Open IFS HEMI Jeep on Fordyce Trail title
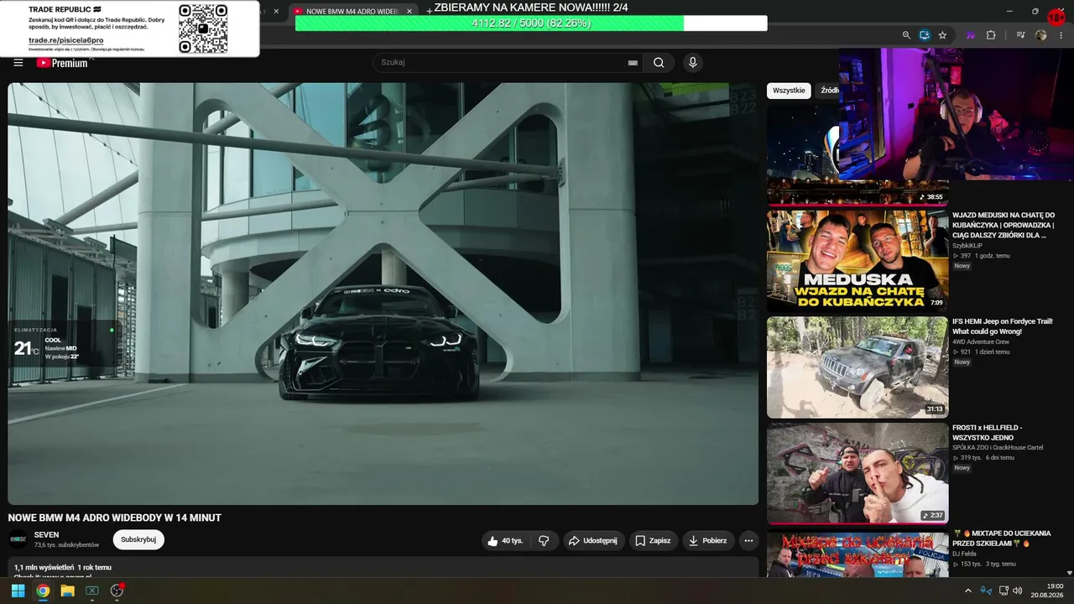 pos(1003,326)
